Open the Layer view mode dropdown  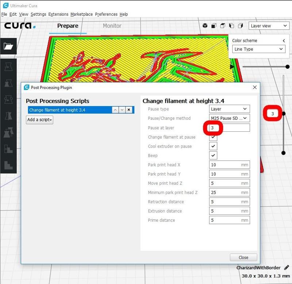pyautogui.click(x=269, y=26)
